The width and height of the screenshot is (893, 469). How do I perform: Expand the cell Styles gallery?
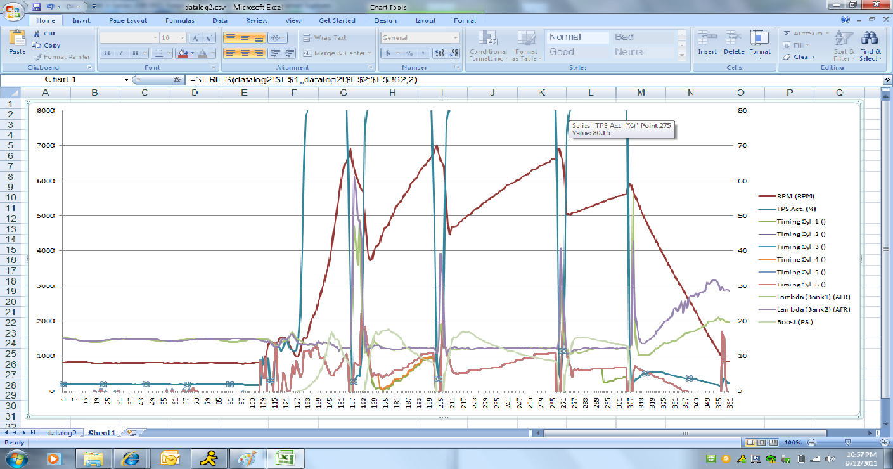[682, 56]
